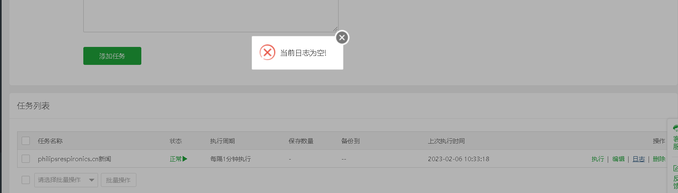Click 执行 link to run the task
This screenshot has width=678, height=193.
(x=598, y=159)
